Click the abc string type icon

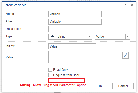[53, 36]
